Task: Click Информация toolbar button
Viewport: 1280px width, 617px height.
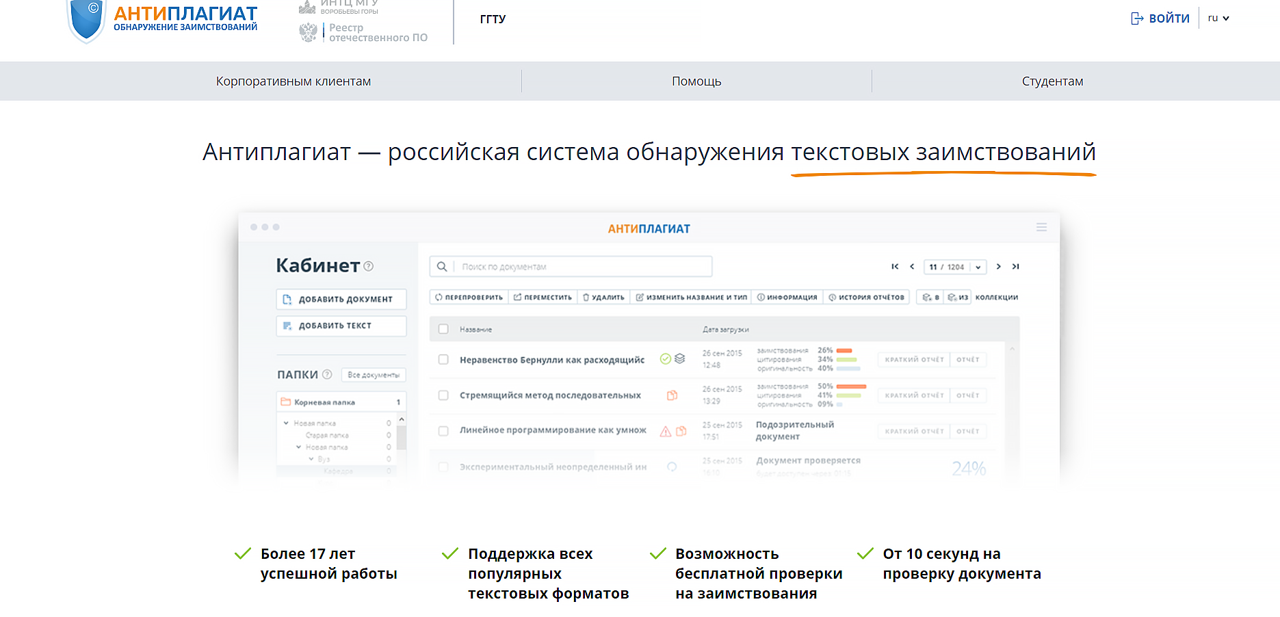Action: [787, 298]
